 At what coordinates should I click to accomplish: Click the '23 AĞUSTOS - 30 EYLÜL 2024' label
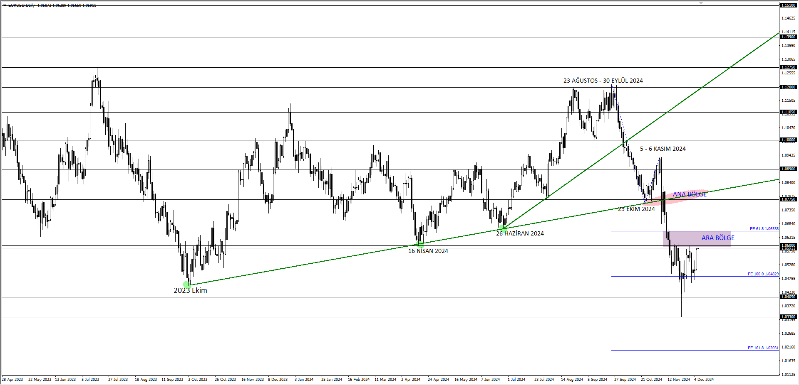[x=603, y=81]
